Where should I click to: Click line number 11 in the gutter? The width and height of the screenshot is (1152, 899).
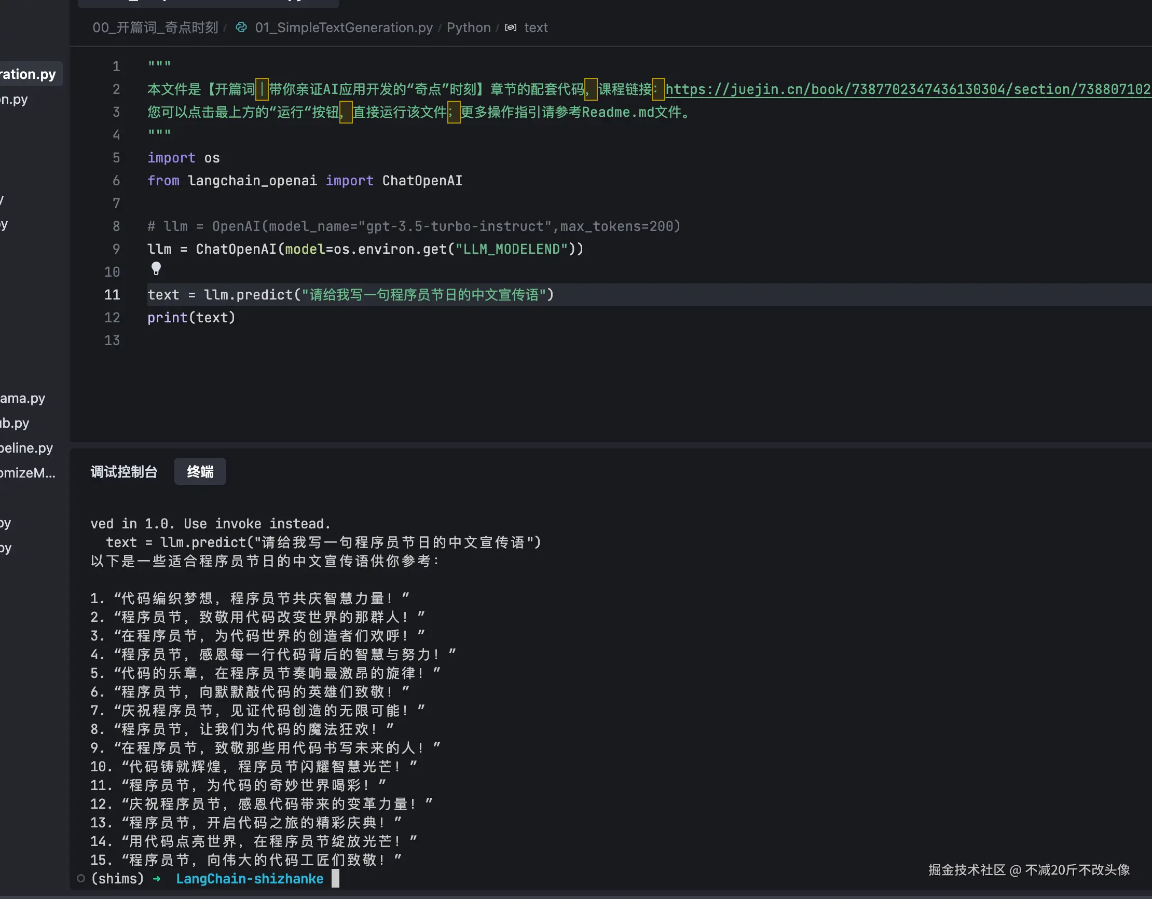(112, 294)
